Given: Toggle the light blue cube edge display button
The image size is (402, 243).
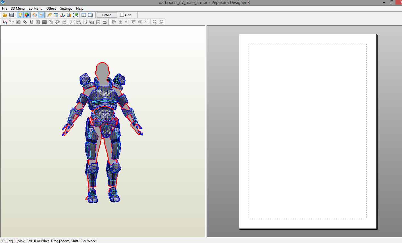Looking at the screenshot, I should 41,15.
